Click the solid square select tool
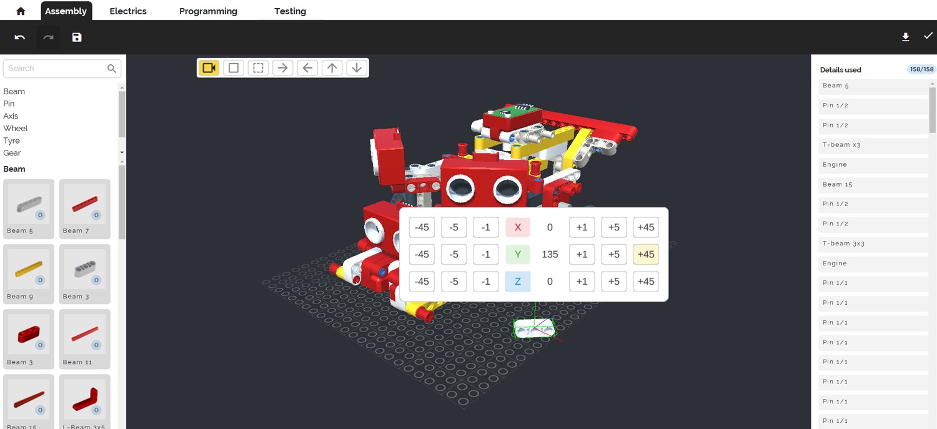The image size is (937, 429). coord(234,68)
